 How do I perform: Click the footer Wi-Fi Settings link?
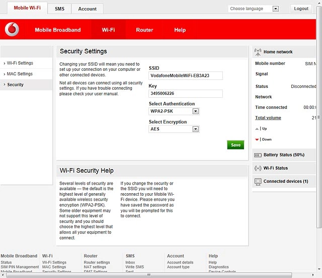pyautogui.click(x=54, y=262)
